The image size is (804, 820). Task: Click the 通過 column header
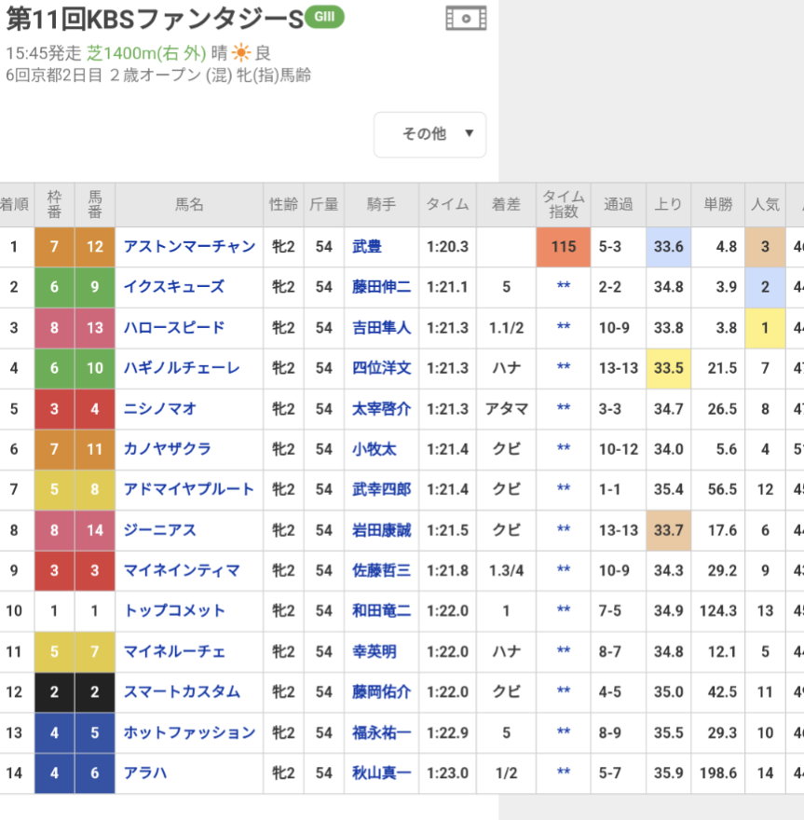pyautogui.click(x=619, y=204)
